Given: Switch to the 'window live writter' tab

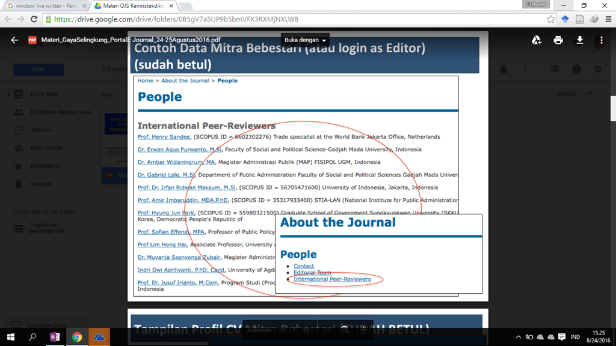Looking at the screenshot, I should [46, 6].
